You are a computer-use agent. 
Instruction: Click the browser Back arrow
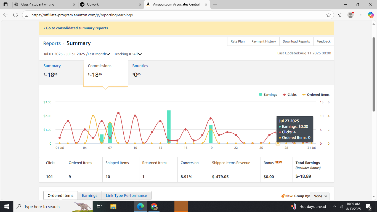6,15
